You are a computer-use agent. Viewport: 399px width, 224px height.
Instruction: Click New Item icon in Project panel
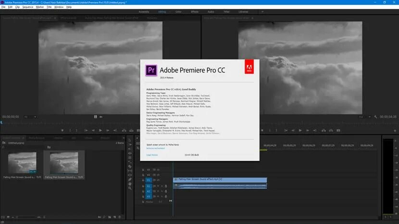[x=114, y=217]
